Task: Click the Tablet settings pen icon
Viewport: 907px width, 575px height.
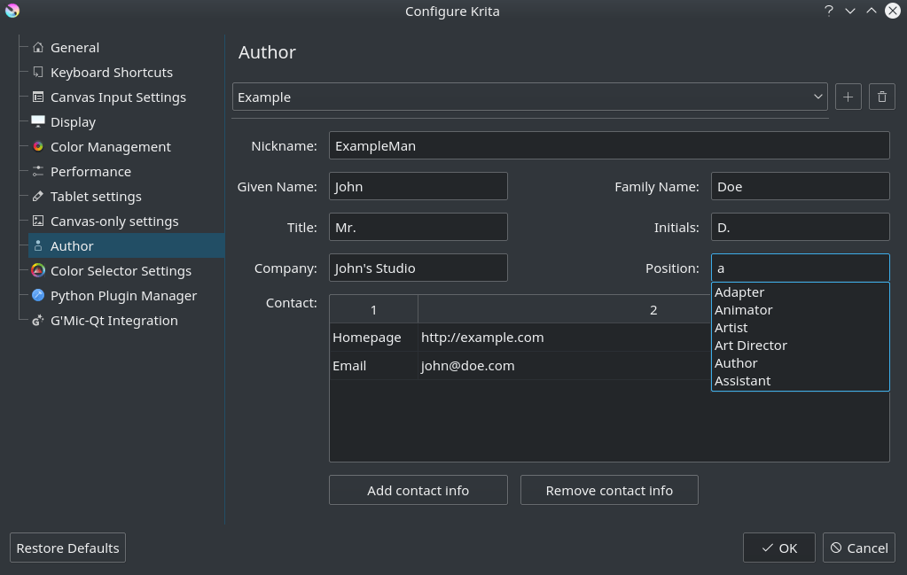Action: pyautogui.click(x=38, y=196)
